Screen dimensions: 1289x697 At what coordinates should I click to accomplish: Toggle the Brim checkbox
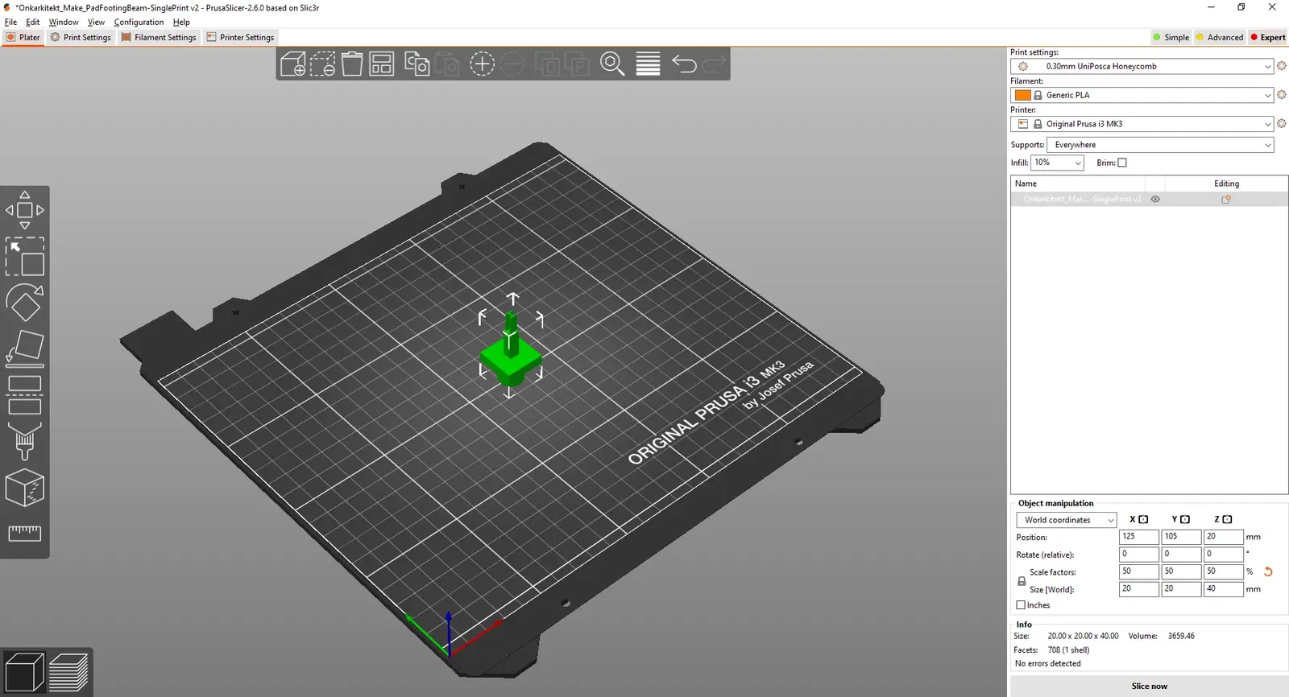pos(1122,163)
